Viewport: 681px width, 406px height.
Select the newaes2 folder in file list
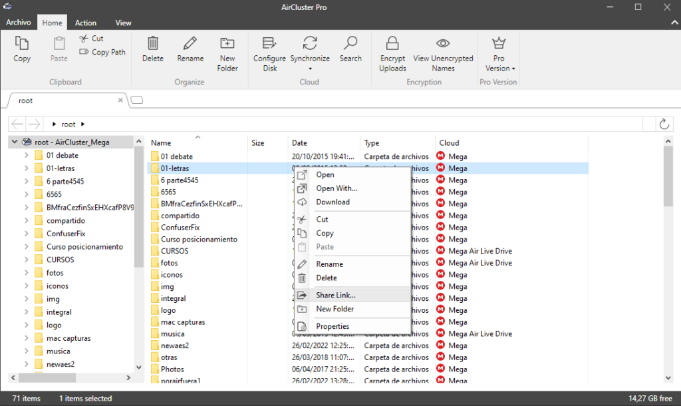coord(175,345)
